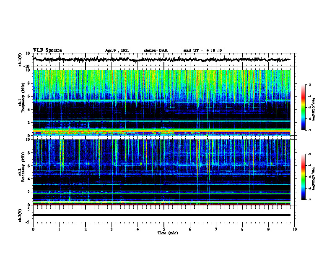Click the "VLF Spectra" plot title
Viewport: 332px width, 257px height.
(47, 50)
